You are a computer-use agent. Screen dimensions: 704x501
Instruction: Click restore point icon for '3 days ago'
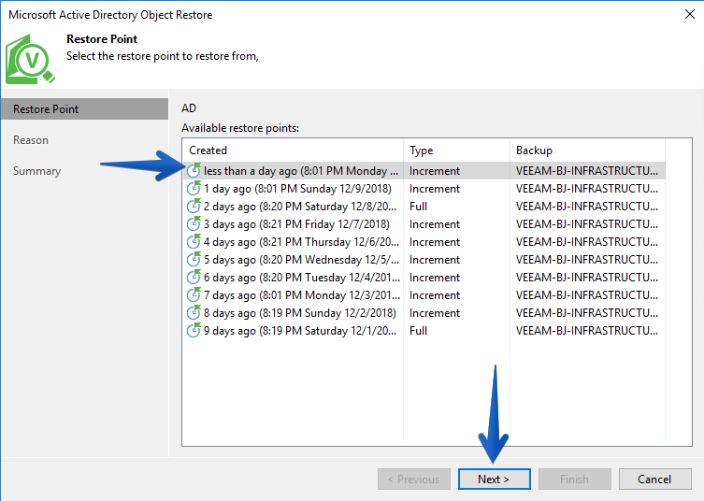coord(194,223)
